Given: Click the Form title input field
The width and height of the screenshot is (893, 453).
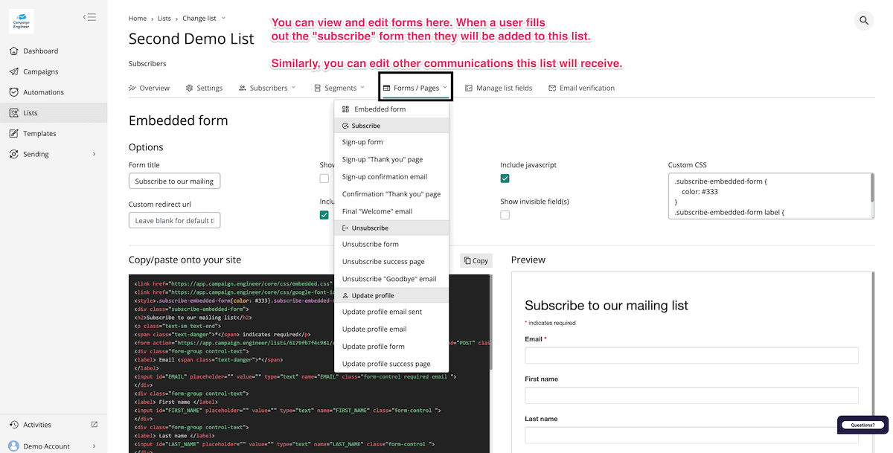Looking at the screenshot, I should (174, 181).
